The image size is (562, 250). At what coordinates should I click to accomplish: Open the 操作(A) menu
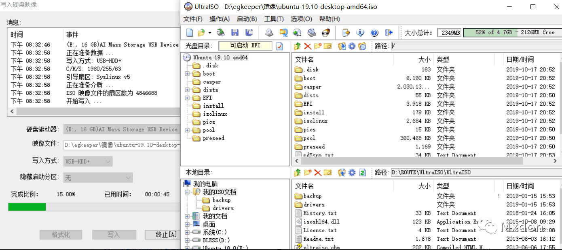pyautogui.click(x=220, y=19)
